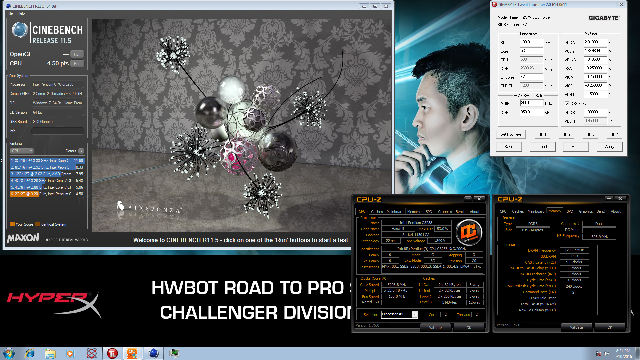Select ranking row 3 AMD Opteron 7.95
The width and height of the screenshot is (640, 360).
pos(47,174)
